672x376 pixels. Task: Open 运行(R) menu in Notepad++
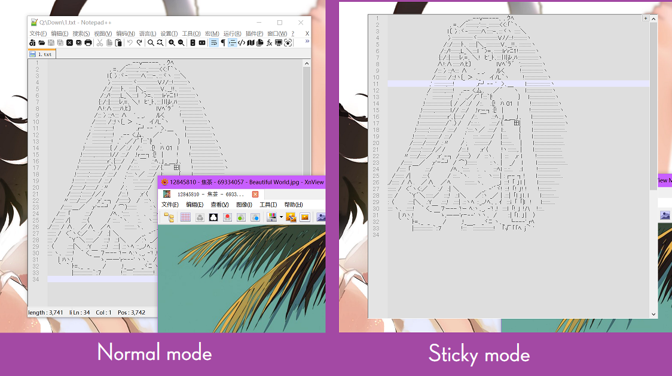click(x=233, y=33)
